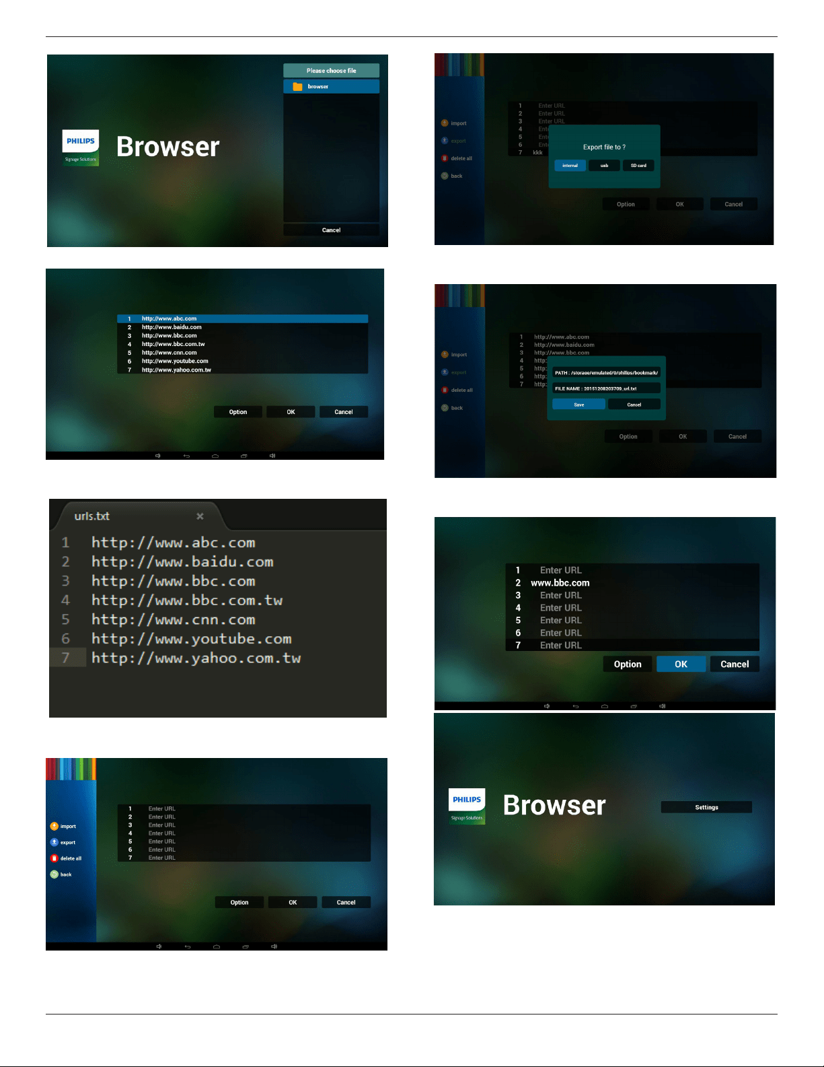The height and width of the screenshot is (1067, 824).
Task: Click dimmed import icon beside the 'Export file to ?' dialog
Action: [445, 123]
